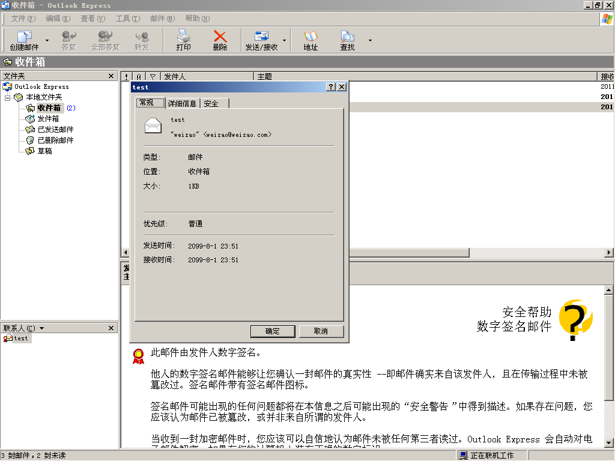
Task: Close the 联系人 pane
Action: point(111,328)
